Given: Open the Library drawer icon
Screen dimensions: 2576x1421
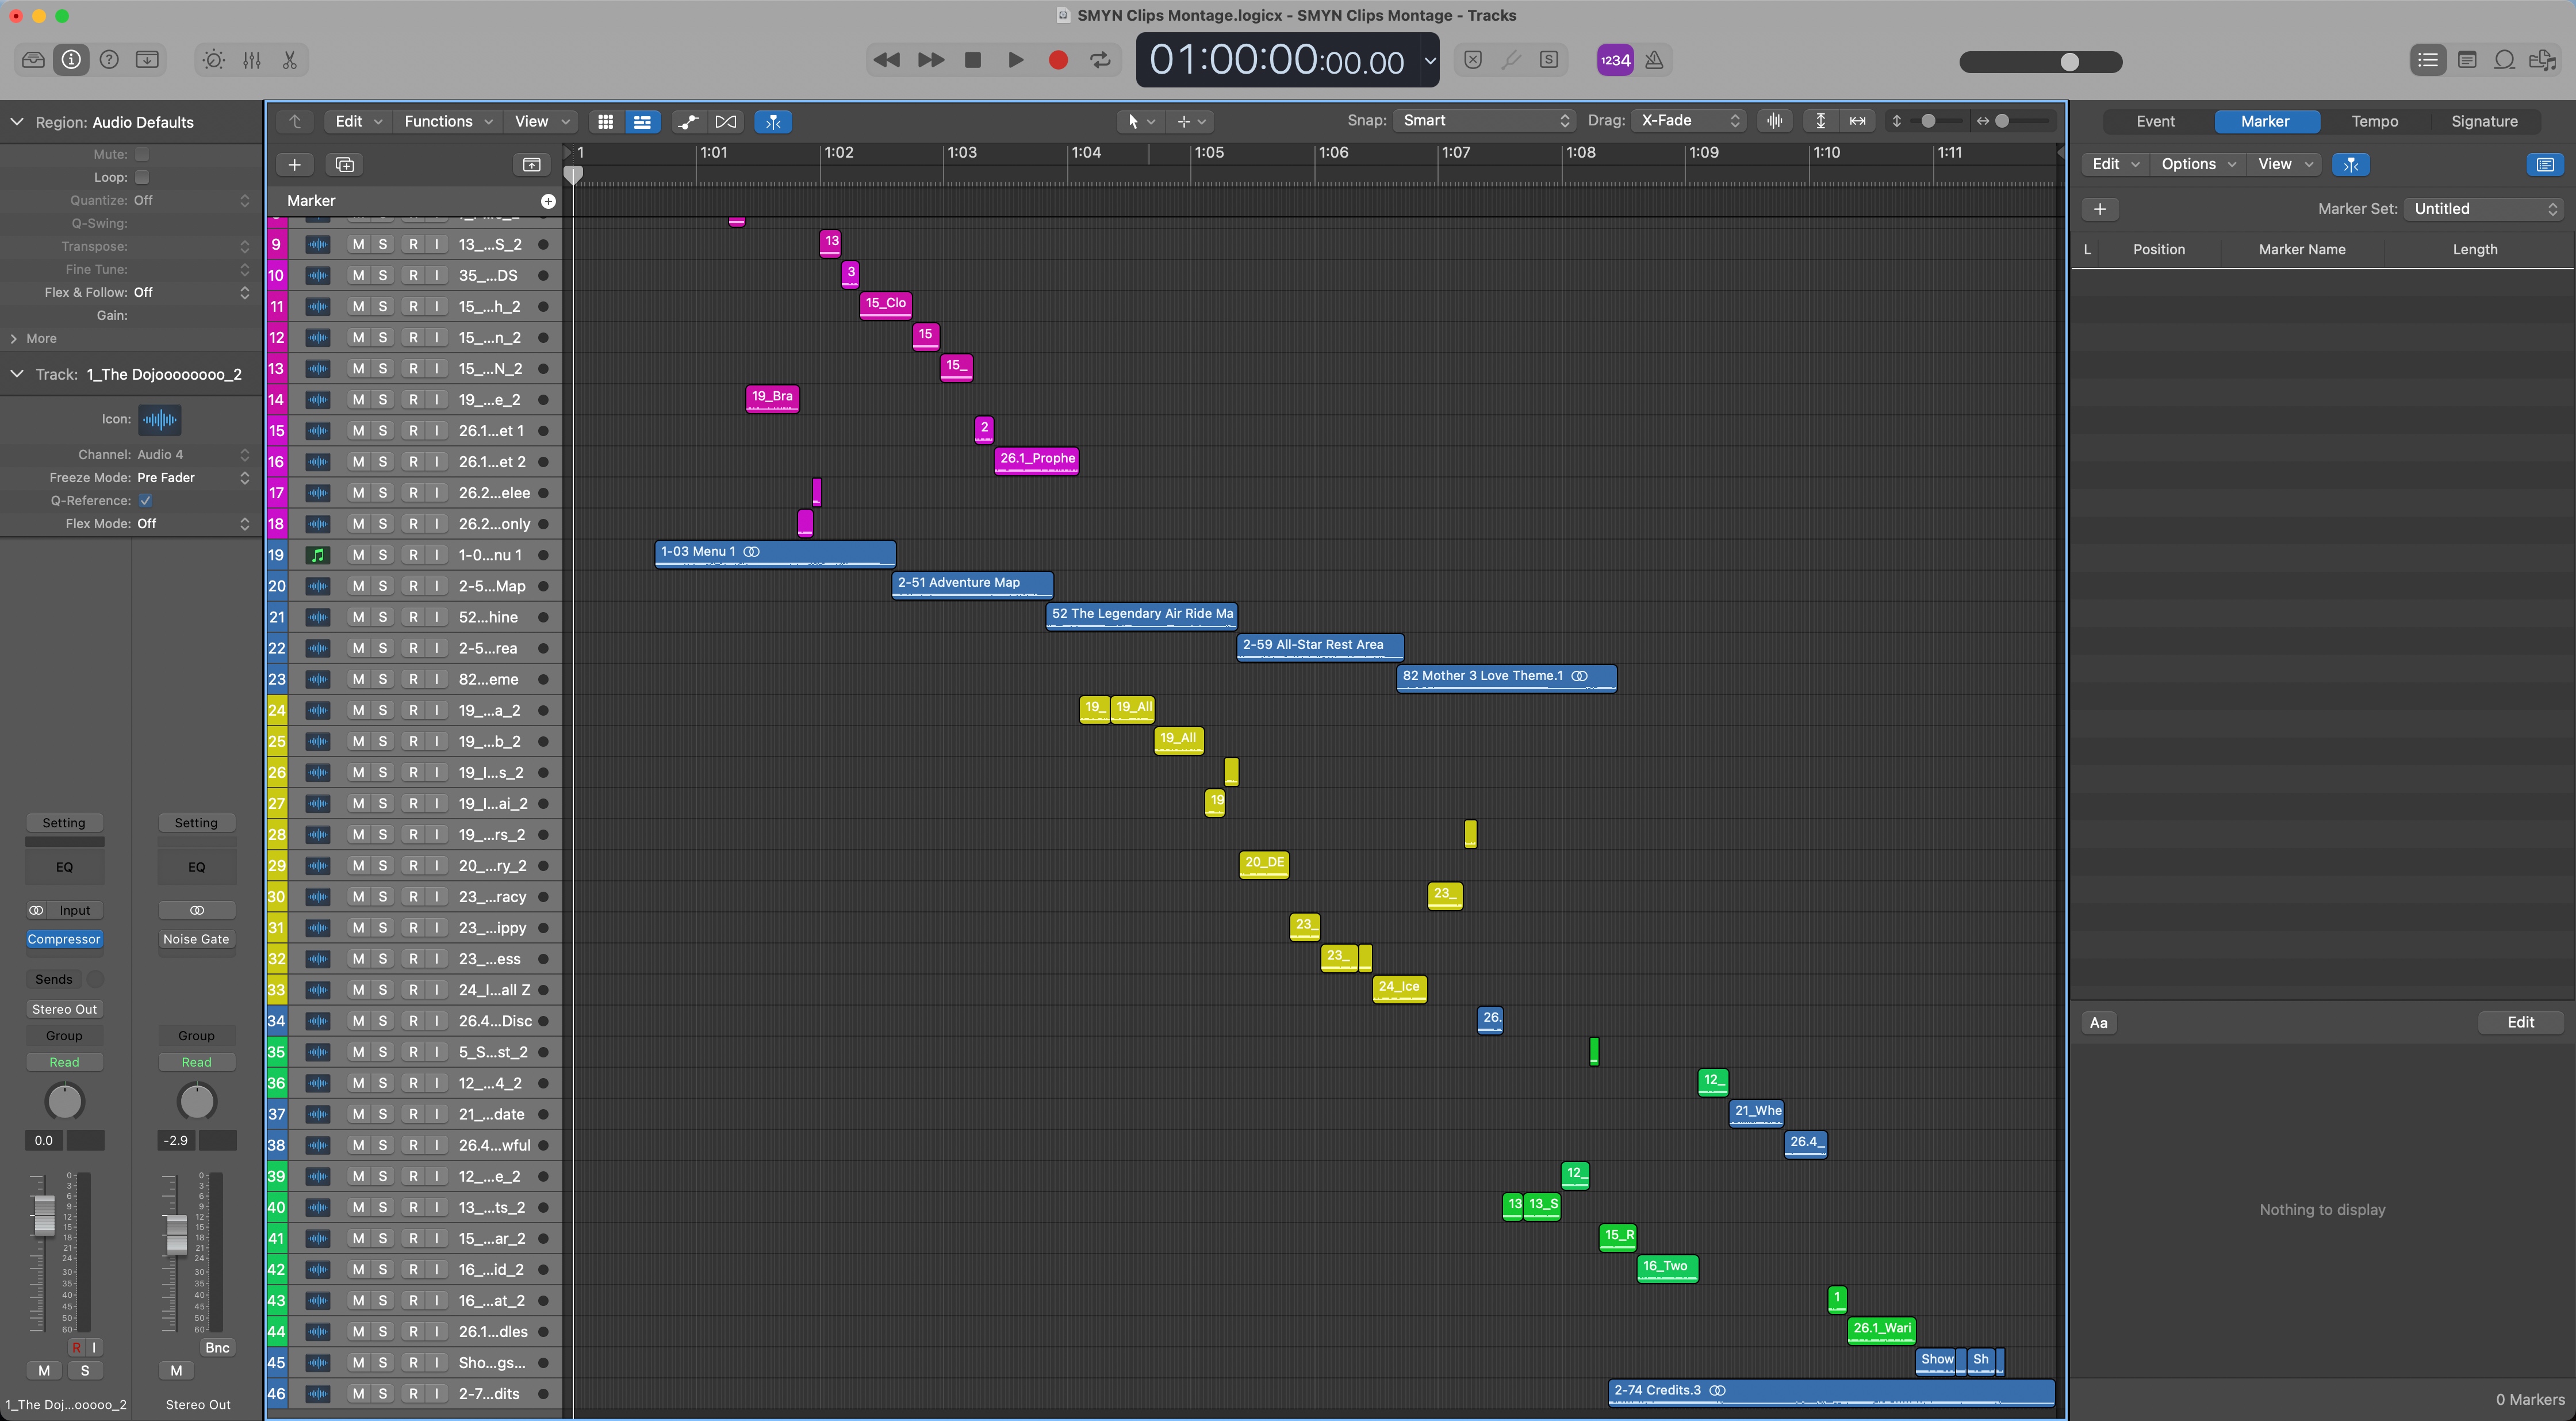Looking at the screenshot, I should 33,60.
